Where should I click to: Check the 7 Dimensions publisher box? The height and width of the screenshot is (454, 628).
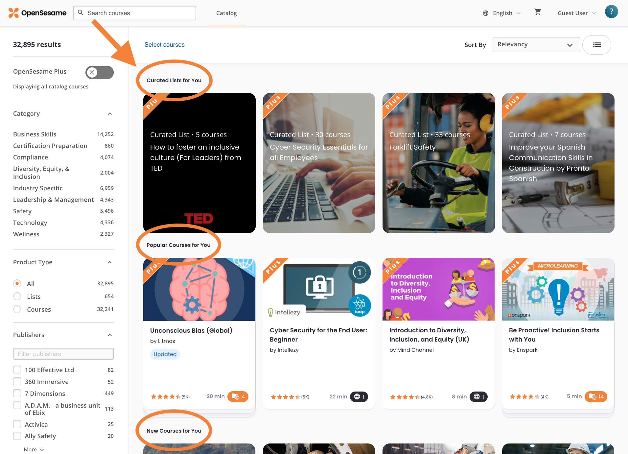click(17, 394)
